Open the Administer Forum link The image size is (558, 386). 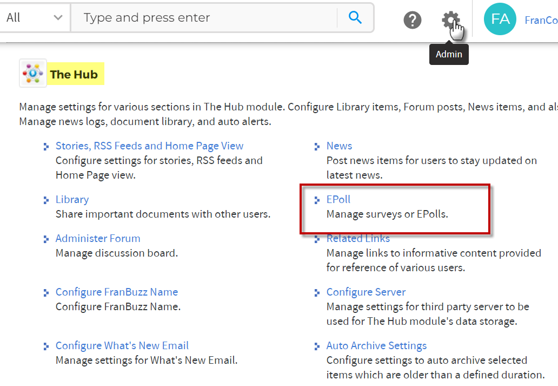(98, 238)
